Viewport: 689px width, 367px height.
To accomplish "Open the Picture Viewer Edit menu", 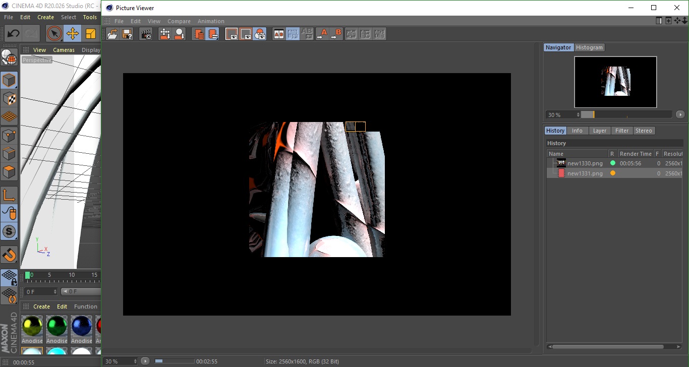I will pos(136,21).
